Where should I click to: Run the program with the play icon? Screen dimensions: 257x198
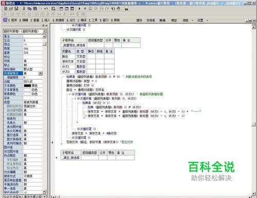pyautogui.click(x=79, y=9)
